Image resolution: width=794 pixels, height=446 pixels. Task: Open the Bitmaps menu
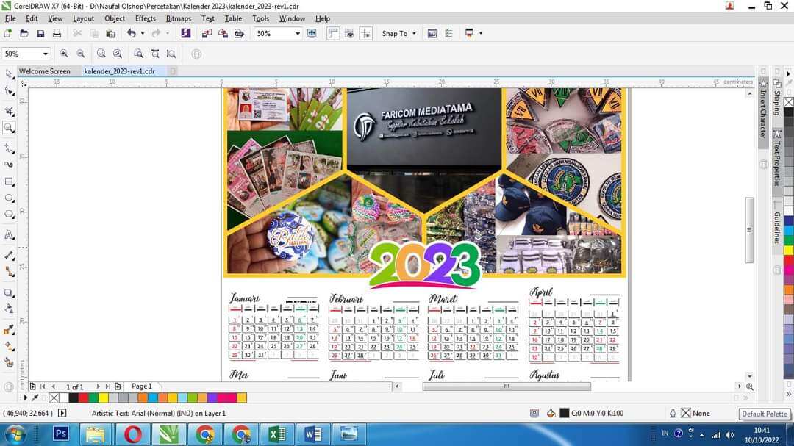click(x=178, y=18)
